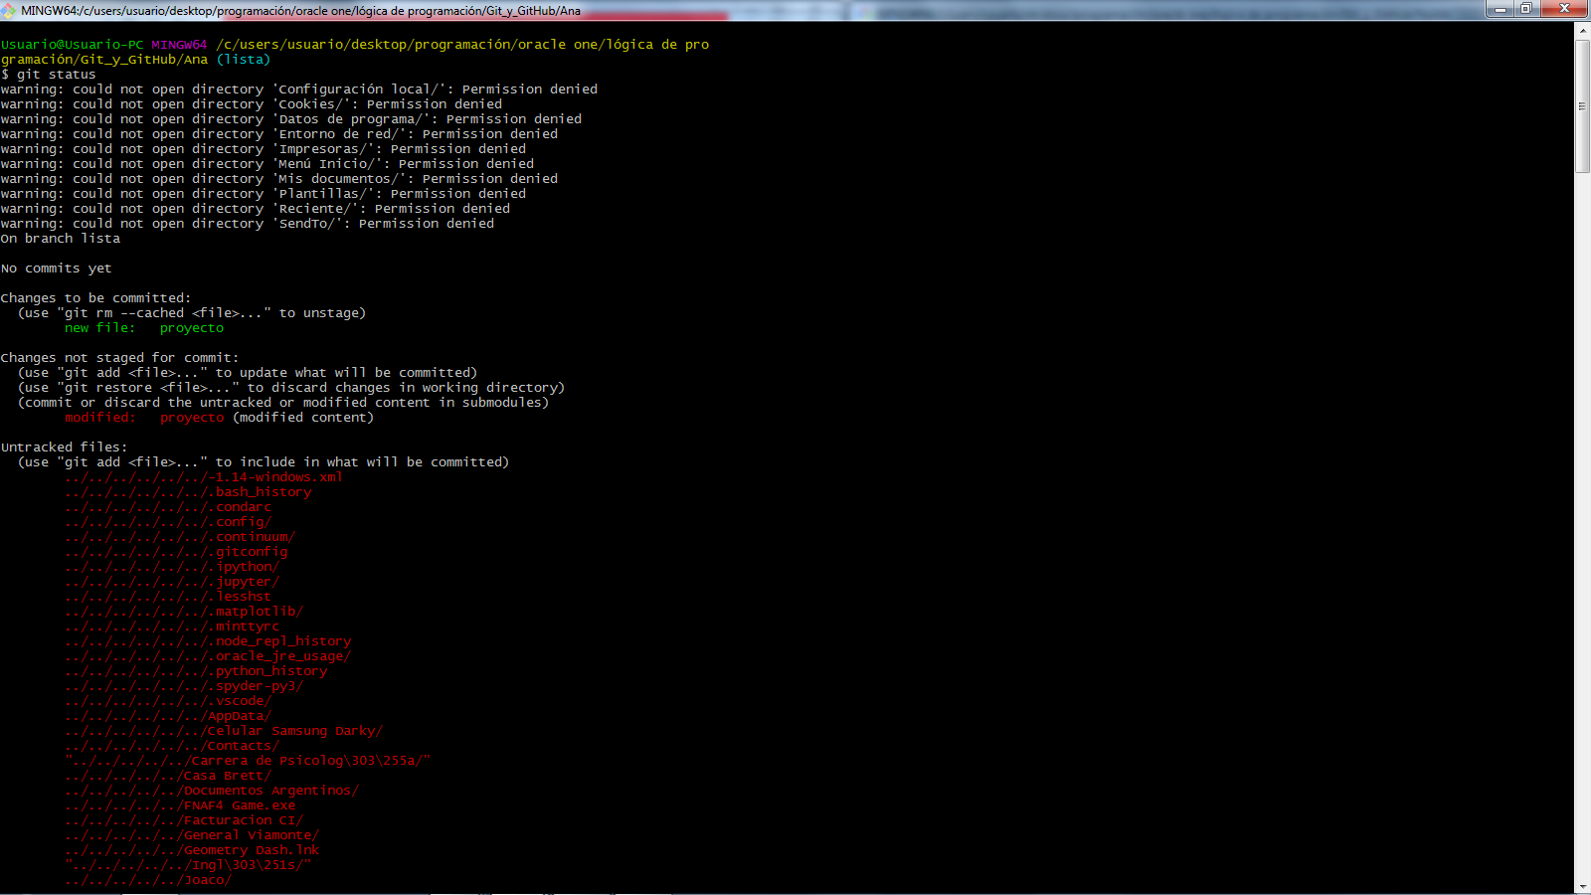Click the 'No commits yet' line
This screenshot has height=895, width=1591.
tap(57, 268)
